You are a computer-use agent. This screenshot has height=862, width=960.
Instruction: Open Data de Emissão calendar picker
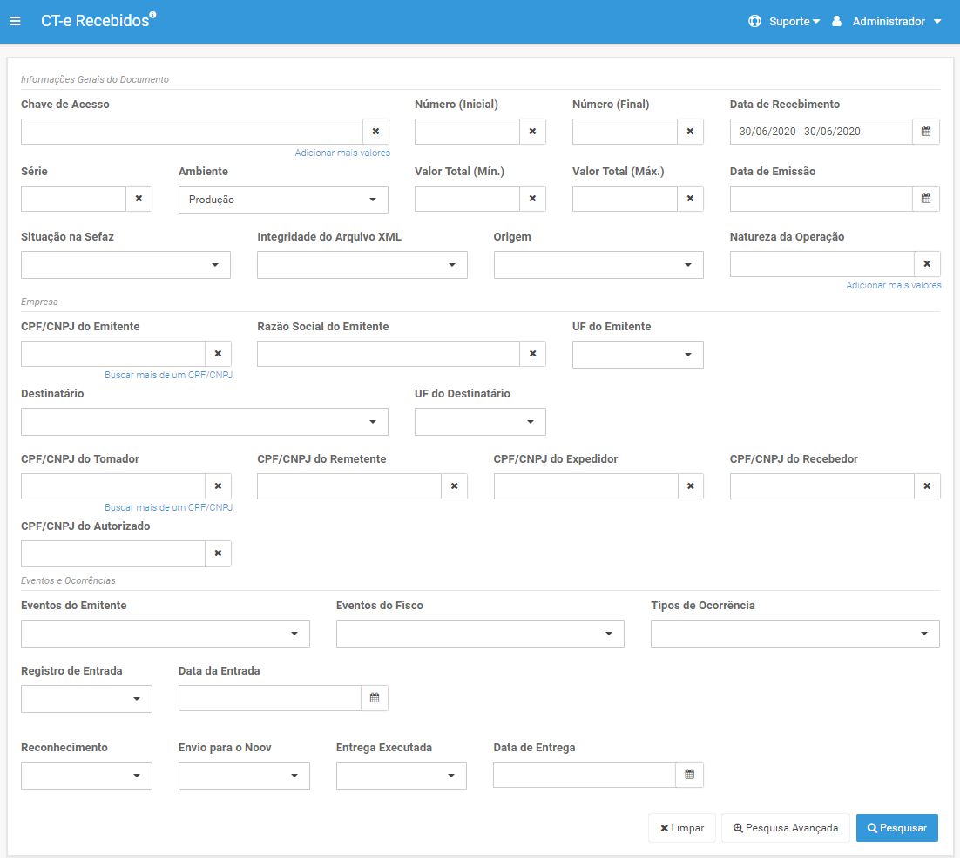(x=926, y=199)
